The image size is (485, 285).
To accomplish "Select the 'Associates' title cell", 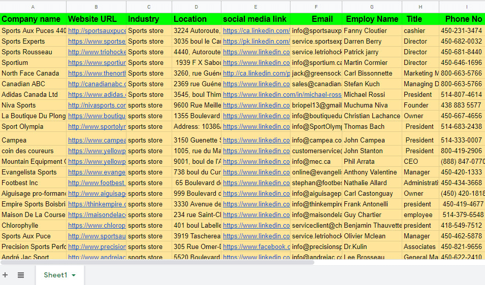I will click(x=421, y=247).
